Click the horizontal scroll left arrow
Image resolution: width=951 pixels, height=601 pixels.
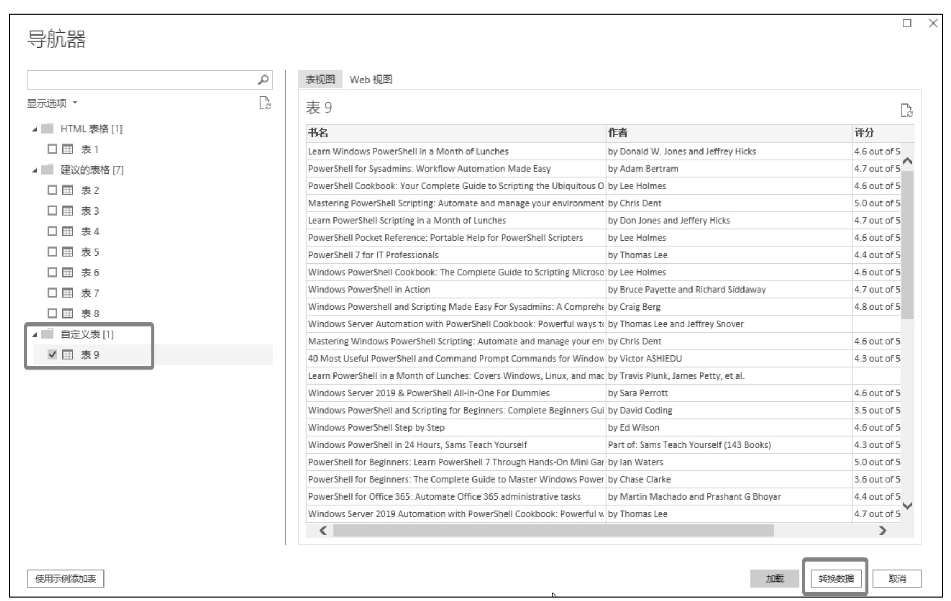pos(323,530)
